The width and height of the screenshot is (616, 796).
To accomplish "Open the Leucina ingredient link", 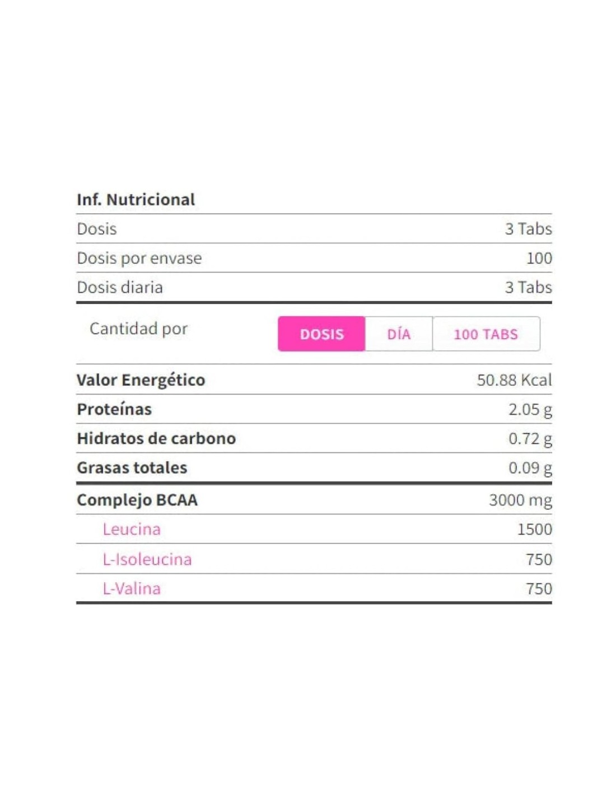I will point(132,530).
